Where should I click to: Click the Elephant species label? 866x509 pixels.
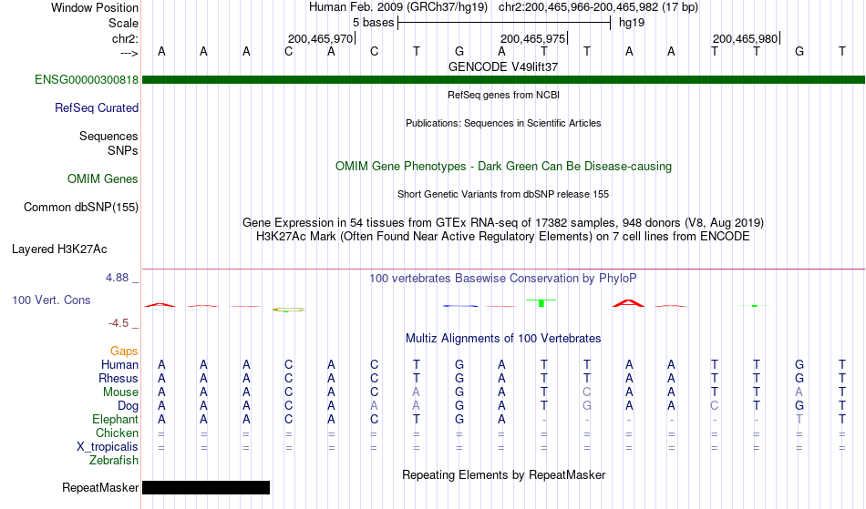(115, 419)
